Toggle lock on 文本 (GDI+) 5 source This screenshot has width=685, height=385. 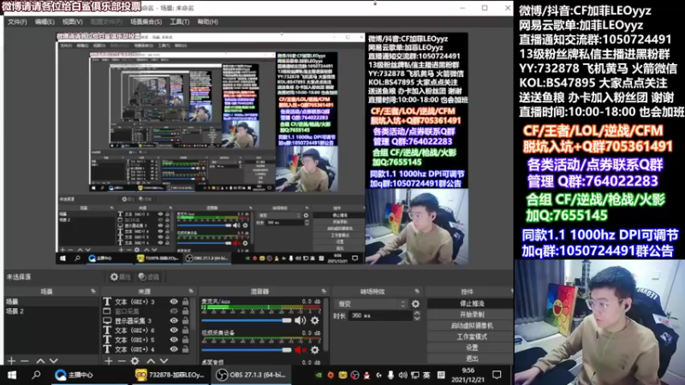pos(185,340)
